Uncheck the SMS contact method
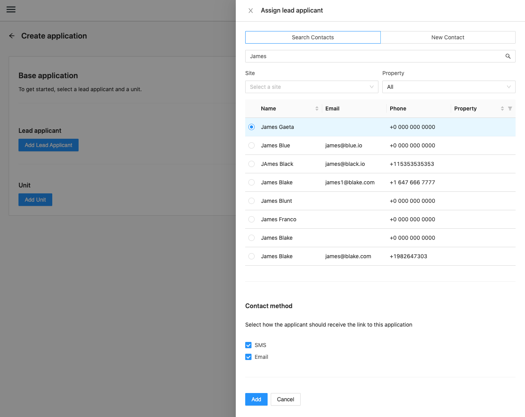The width and height of the screenshot is (525, 417). (x=248, y=345)
